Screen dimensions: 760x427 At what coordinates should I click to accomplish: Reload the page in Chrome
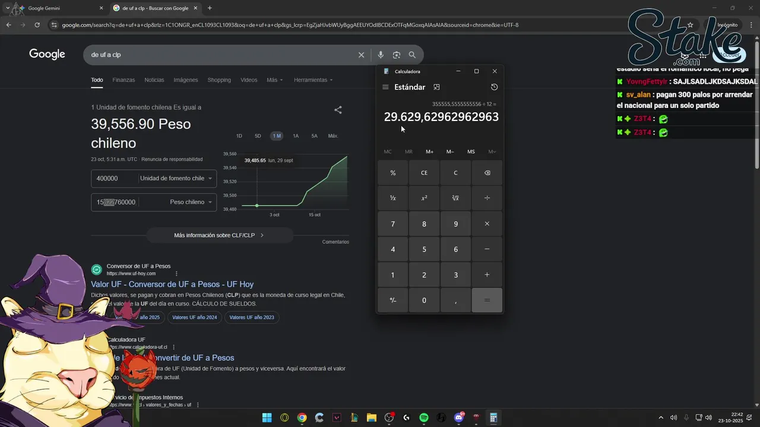37,25
